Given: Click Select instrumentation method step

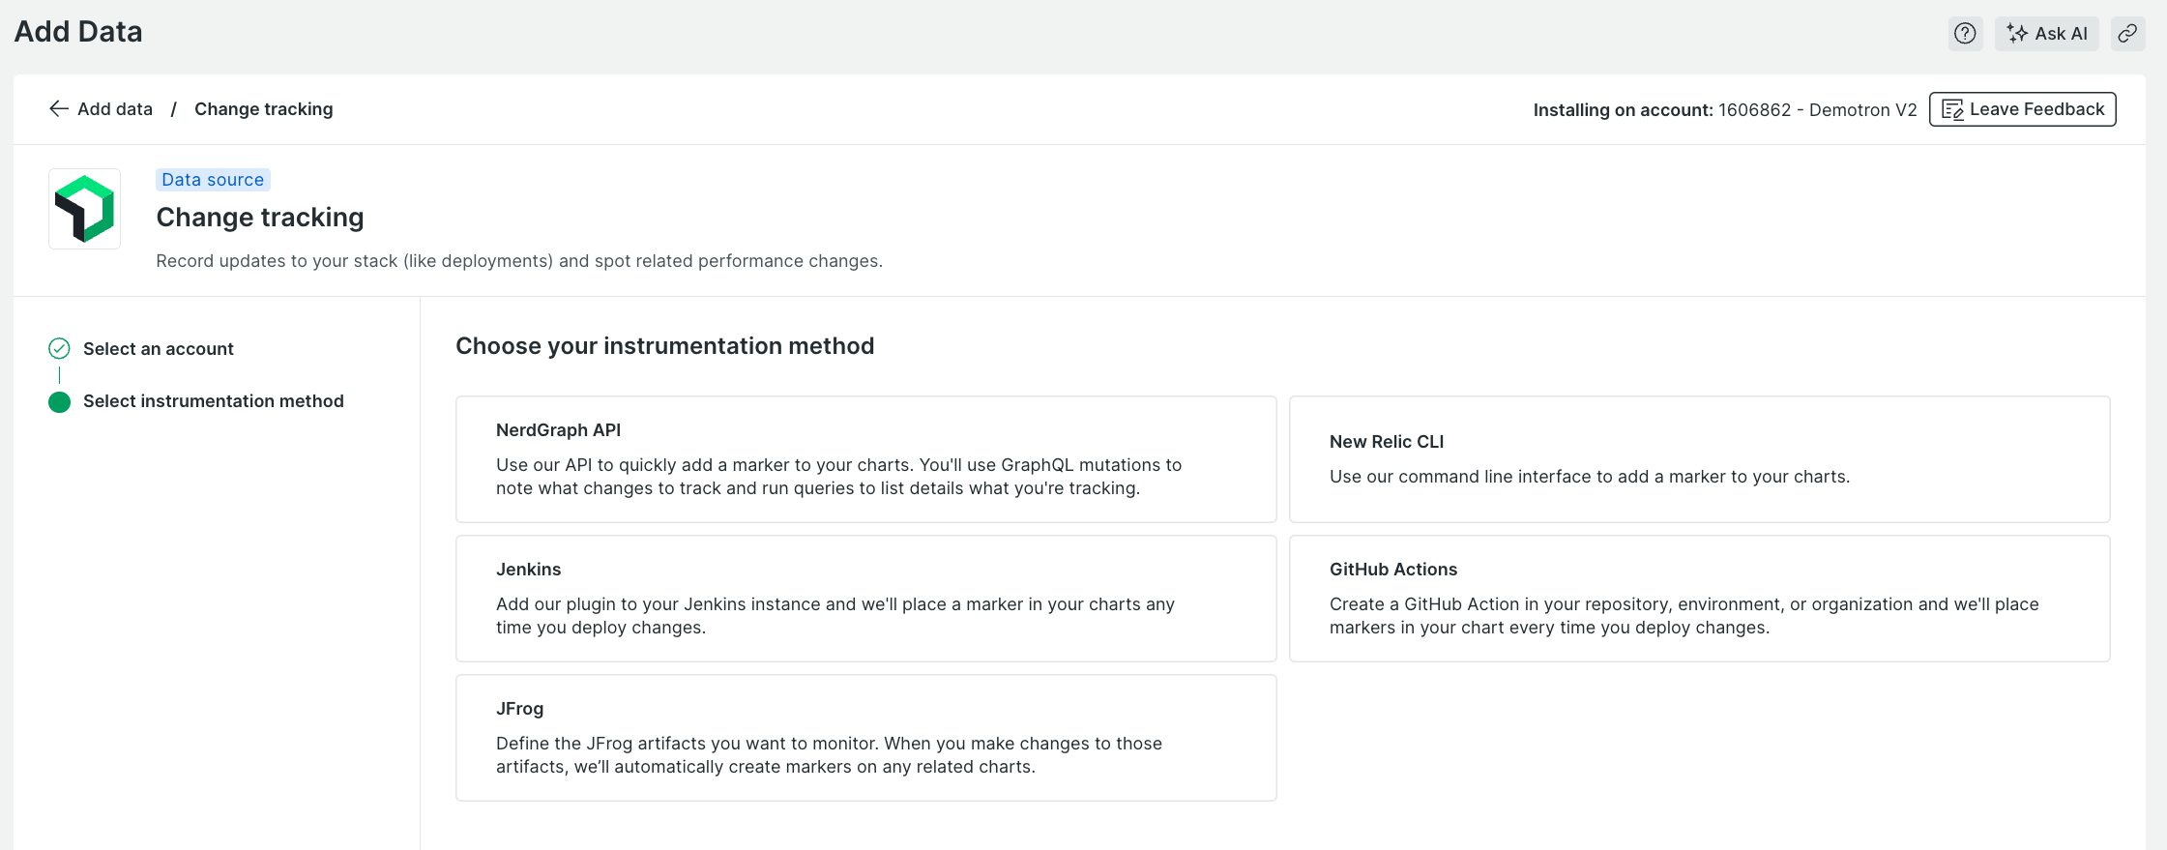Looking at the screenshot, I should coord(214,401).
